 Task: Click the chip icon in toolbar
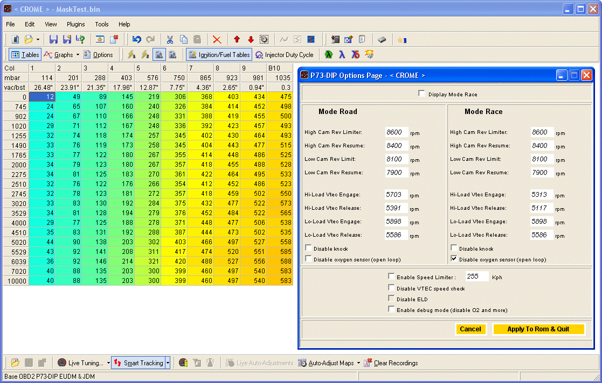point(382,39)
